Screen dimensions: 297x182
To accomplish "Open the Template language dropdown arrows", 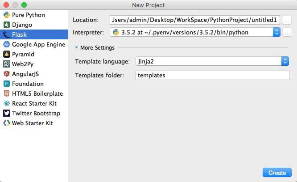I will click(x=285, y=61).
